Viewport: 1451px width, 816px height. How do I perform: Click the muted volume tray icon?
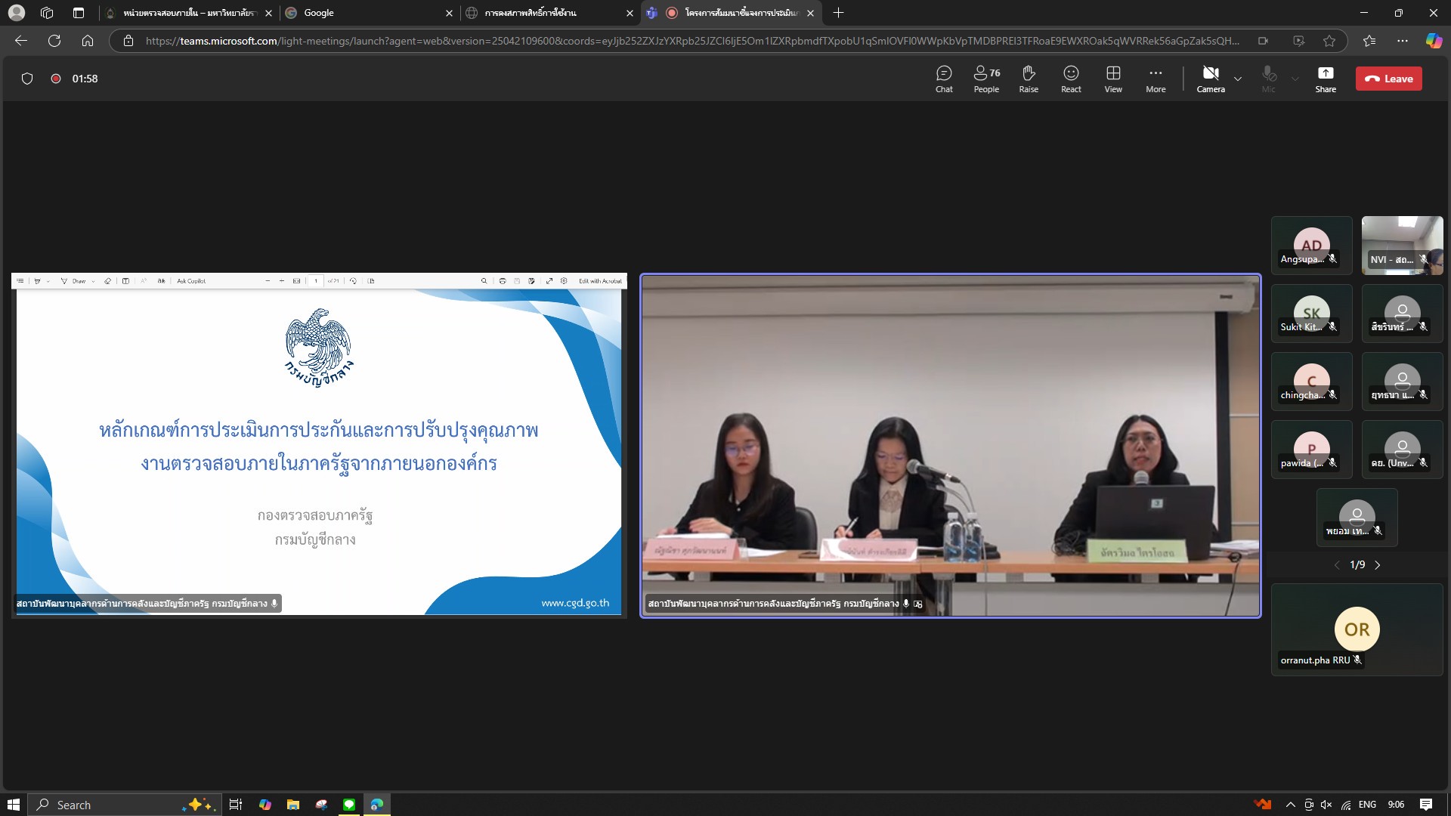(x=1326, y=805)
